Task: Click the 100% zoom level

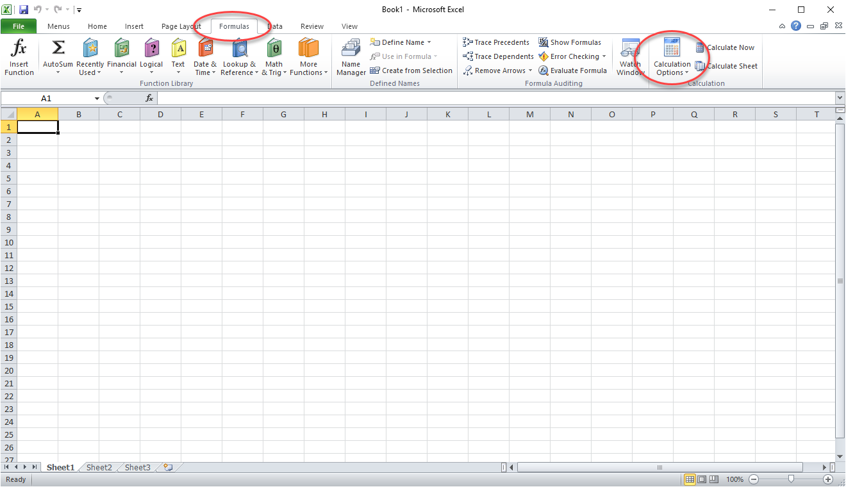Action: 734,479
